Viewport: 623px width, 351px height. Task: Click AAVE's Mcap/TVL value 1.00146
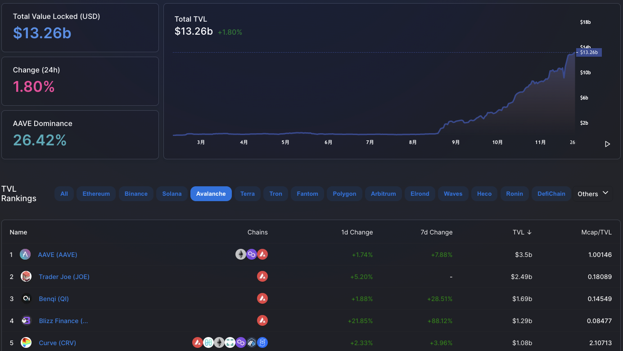point(600,255)
